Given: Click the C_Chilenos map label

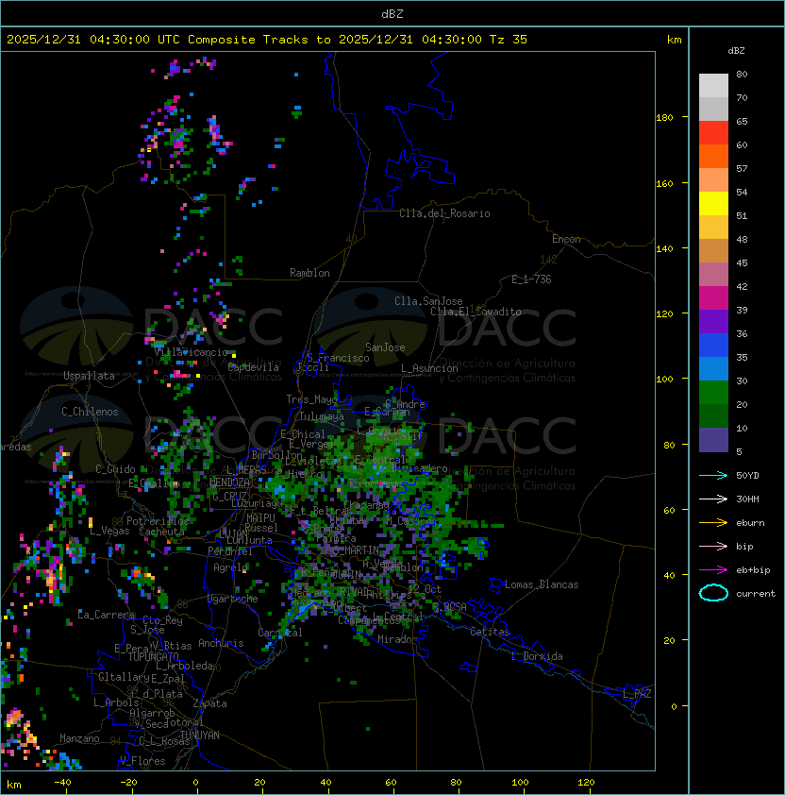Looking at the screenshot, I should [x=90, y=411].
